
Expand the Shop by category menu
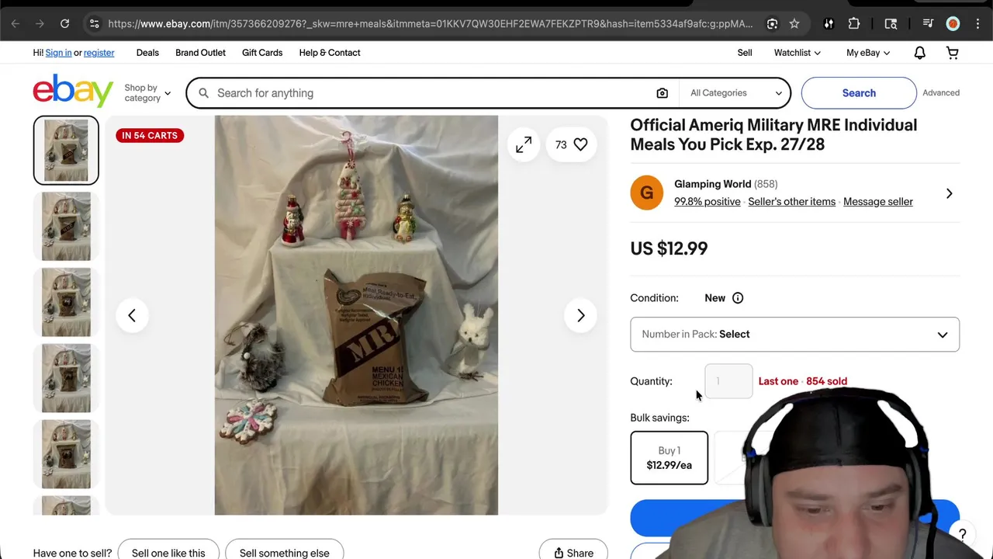tap(147, 93)
